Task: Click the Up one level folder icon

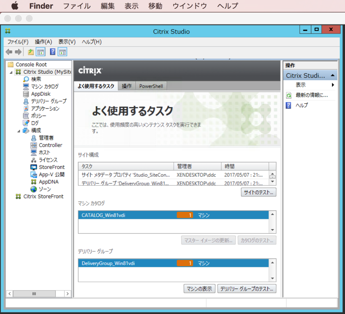Action: (31, 52)
